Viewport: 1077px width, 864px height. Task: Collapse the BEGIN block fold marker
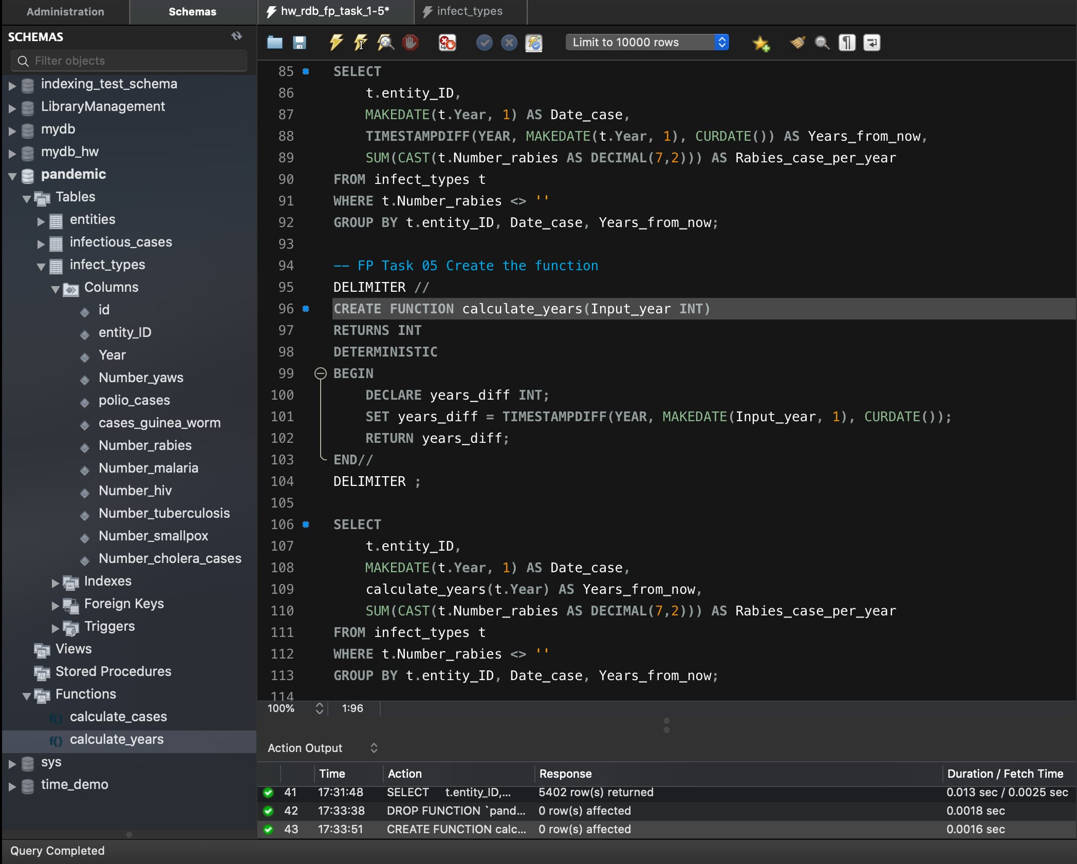(x=320, y=373)
